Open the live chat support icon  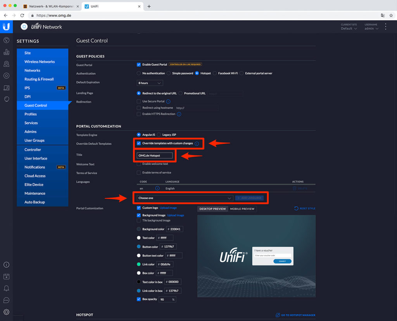(x=6, y=300)
